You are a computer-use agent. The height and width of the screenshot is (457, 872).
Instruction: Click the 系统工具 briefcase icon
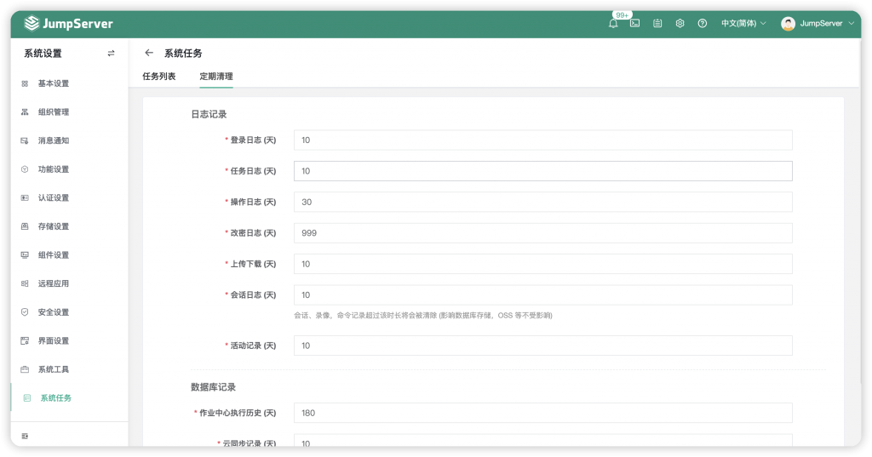pyautogui.click(x=25, y=369)
